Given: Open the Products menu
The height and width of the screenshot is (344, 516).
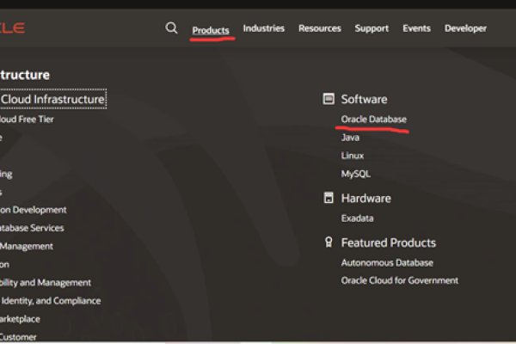Looking at the screenshot, I should click(x=211, y=30).
